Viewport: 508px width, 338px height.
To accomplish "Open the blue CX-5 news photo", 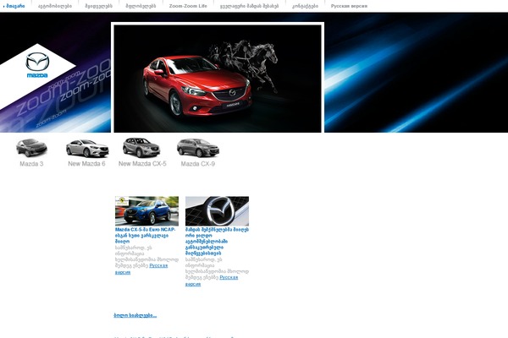I will tap(146, 211).
